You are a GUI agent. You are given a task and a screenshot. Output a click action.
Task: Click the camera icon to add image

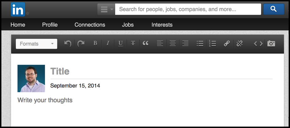(x=271, y=44)
